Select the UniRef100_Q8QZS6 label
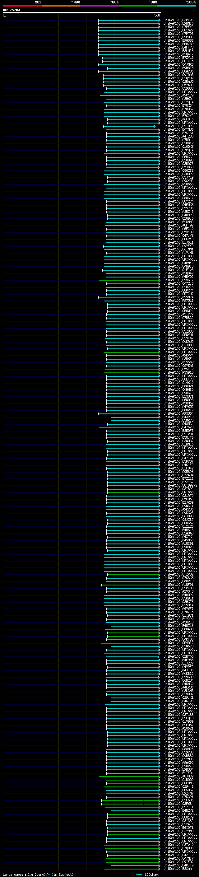 [x=178, y=170]
